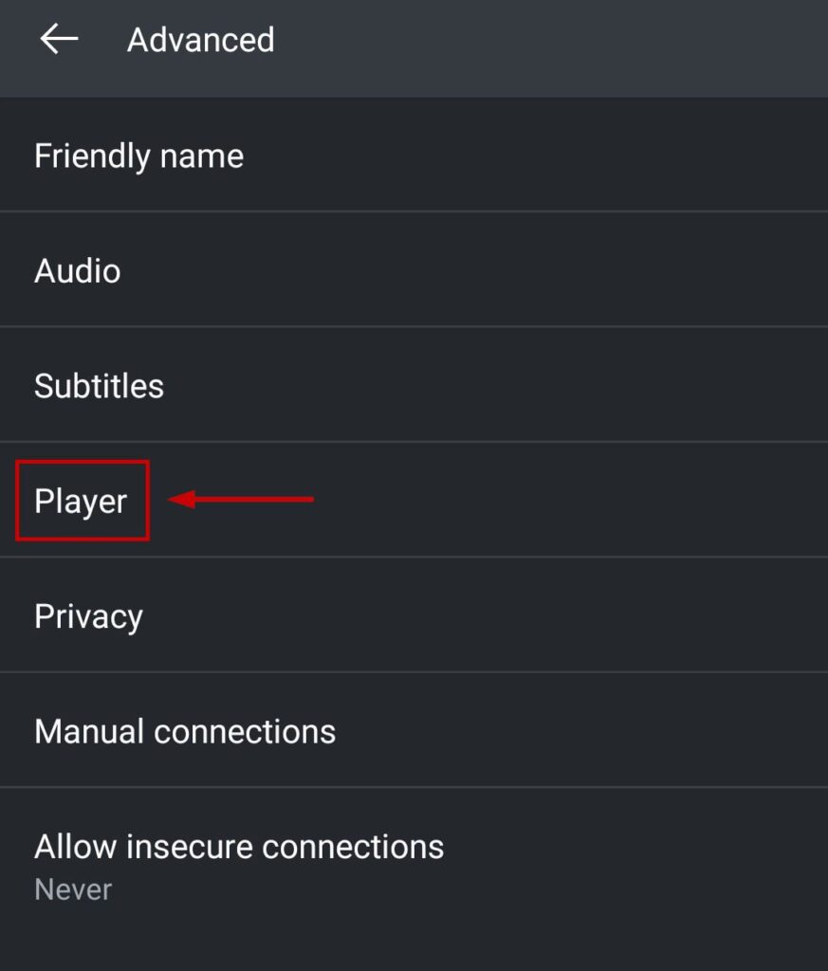
Task: Tap the Audio row label
Action: 78,271
